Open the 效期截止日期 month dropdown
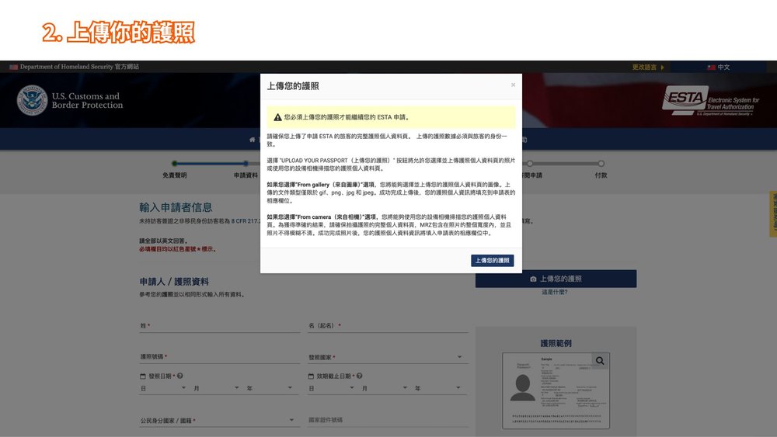This screenshot has width=777, height=437. point(385,389)
